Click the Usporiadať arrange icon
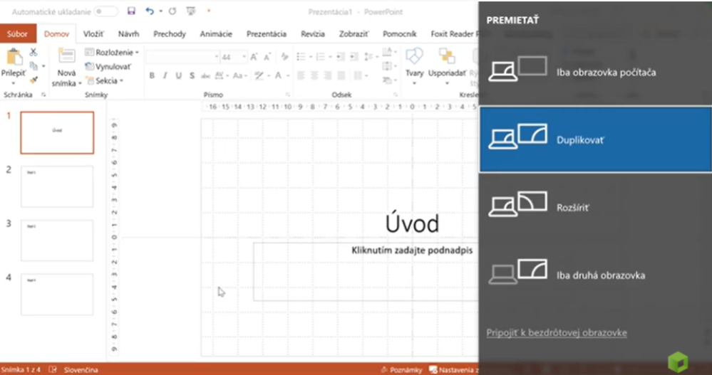The image size is (712, 375). [x=447, y=57]
